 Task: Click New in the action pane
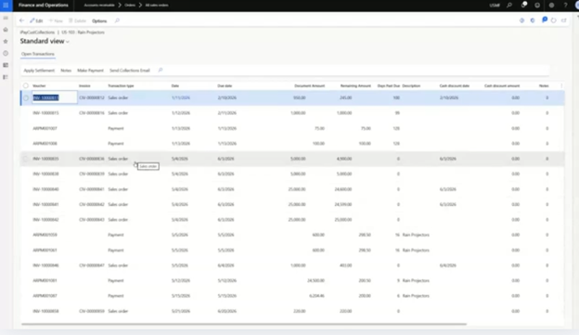coord(56,20)
